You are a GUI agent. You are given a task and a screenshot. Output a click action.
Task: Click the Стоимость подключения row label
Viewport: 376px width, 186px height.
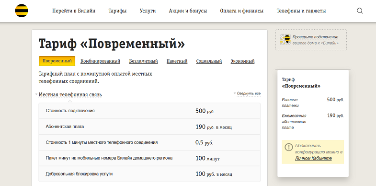click(70, 111)
